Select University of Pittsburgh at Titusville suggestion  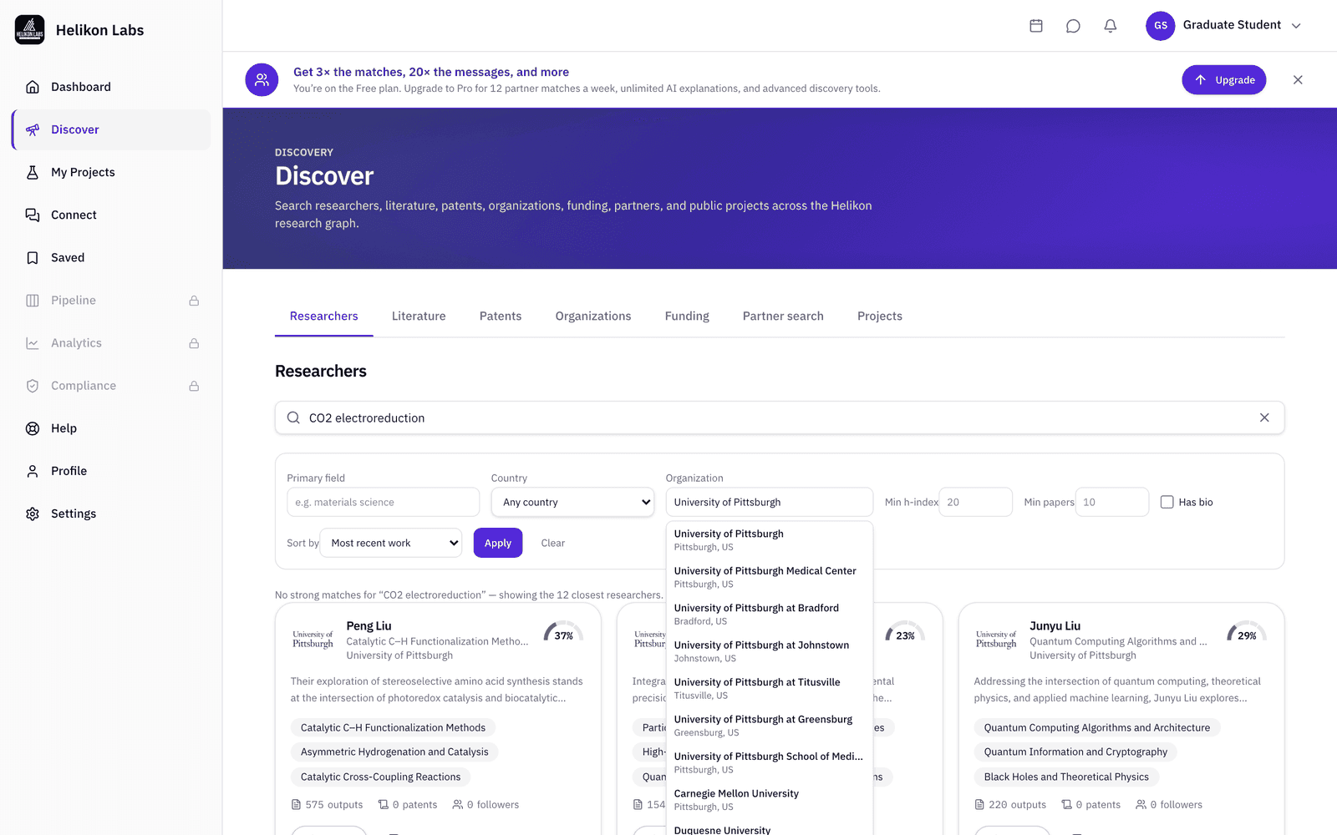tap(770, 688)
